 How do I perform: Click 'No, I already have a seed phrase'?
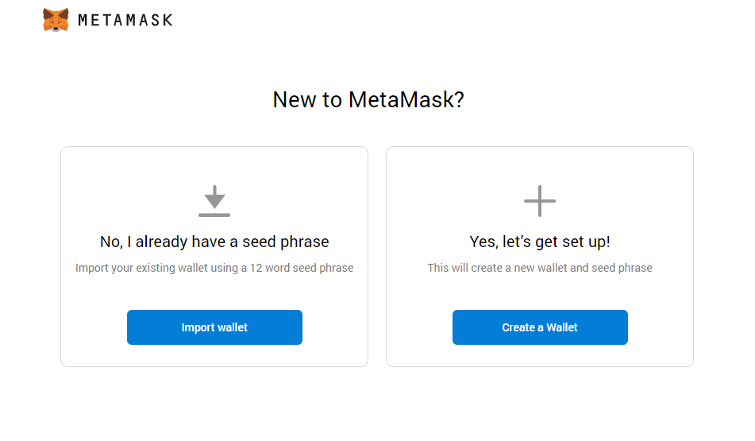coord(214,242)
